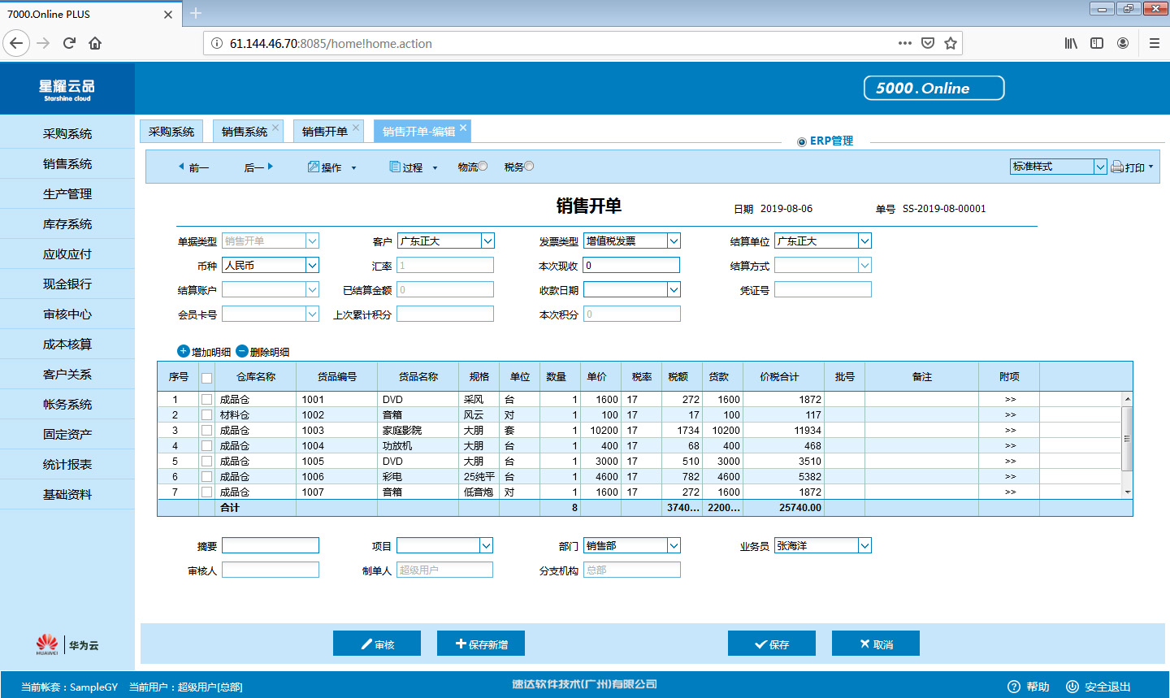Open the 操作 toolbar menu
This screenshot has width=1170, height=698.
[x=331, y=167]
